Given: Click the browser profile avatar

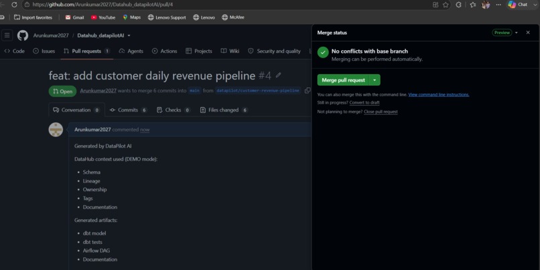Looking at the screenshot, I should tap(486, 5).
